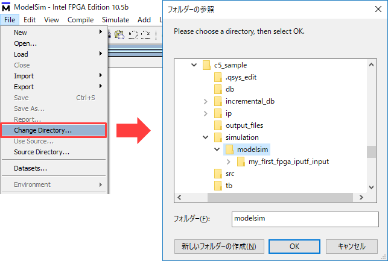Click the .qsys_edit folder icon

218,77
